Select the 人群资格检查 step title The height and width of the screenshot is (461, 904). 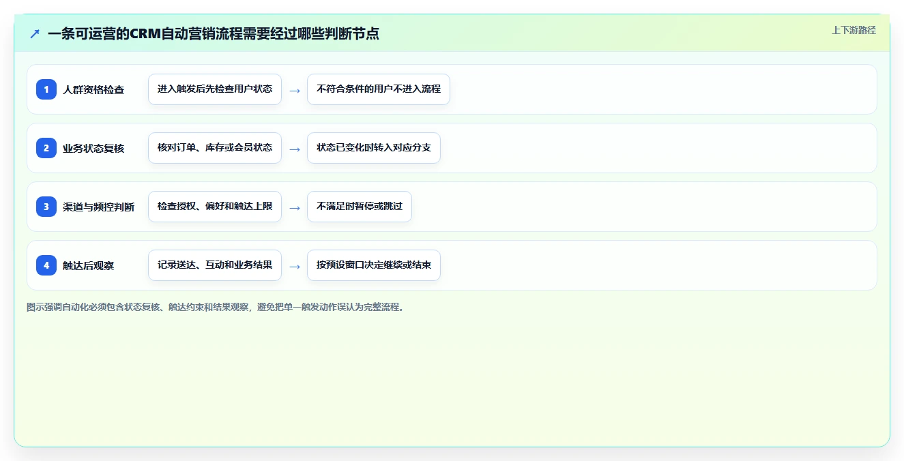pyautogui.click(x=93, y=89)
